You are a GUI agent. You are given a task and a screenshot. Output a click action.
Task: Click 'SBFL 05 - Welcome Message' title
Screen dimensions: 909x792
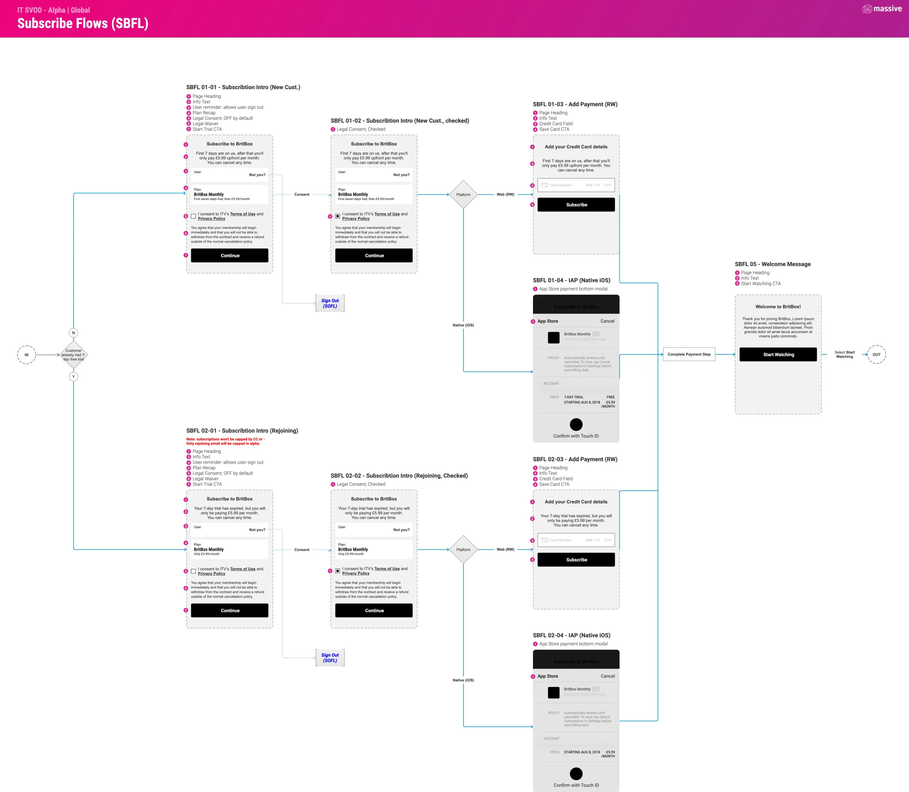tap(773, 264)
